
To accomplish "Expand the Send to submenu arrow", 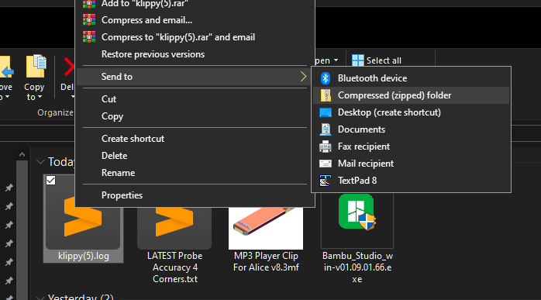I will pos(303,77).
